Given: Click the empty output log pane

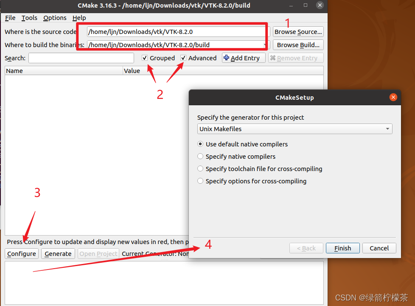Looking at the screenshot, I should [164, 283].
